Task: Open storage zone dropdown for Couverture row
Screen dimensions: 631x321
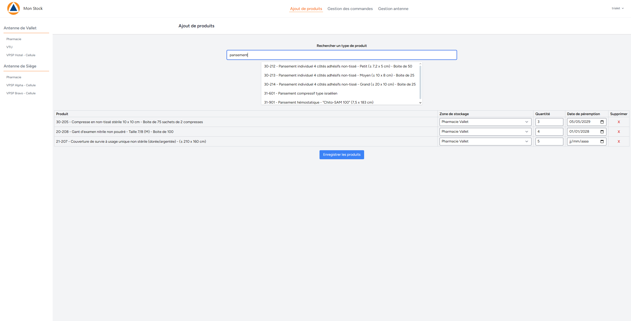Action: (x=485, y=141)
